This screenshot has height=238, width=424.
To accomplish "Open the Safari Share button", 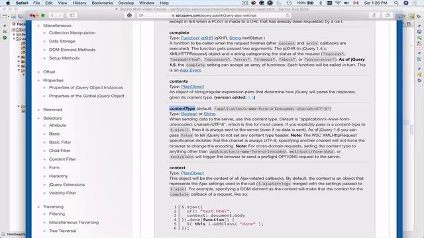I will coord(374,15).
